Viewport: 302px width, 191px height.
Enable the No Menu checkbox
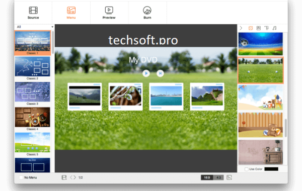point(21,177)
